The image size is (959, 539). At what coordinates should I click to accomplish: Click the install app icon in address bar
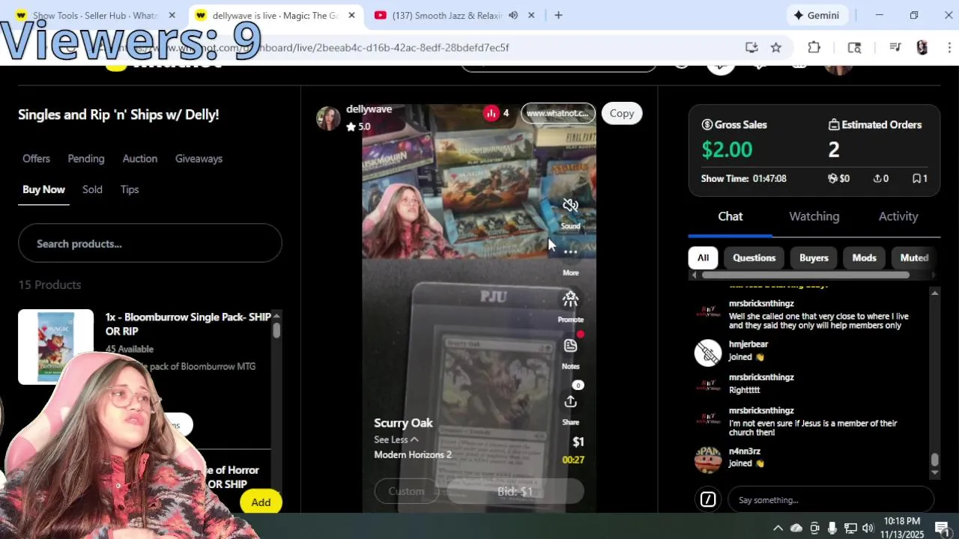click(x=751, y=47)
